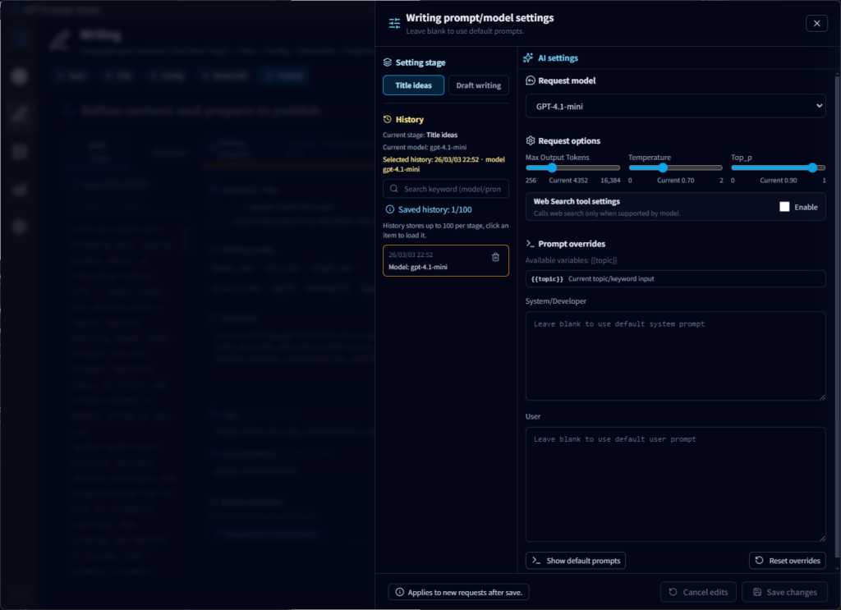
Task: Select the Title ideas stage
Action: click(x=413, y=85)
